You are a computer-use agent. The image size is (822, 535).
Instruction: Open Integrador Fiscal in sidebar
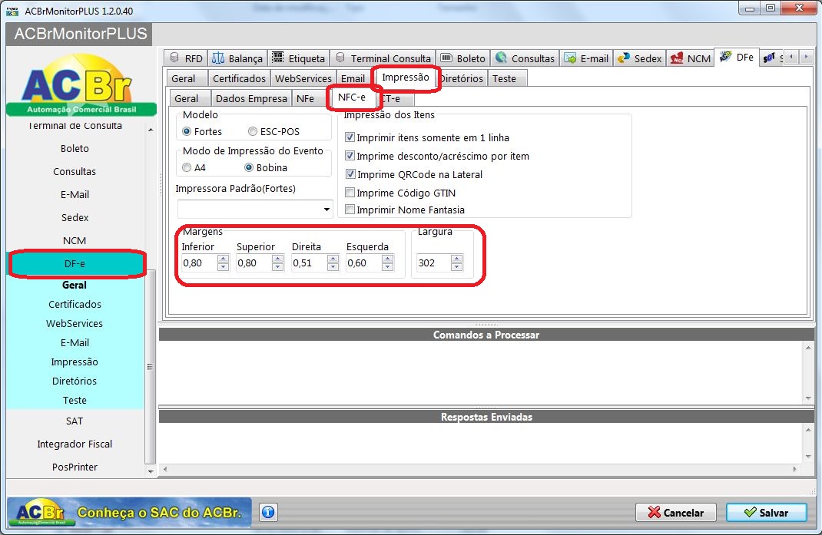[75, 444]
